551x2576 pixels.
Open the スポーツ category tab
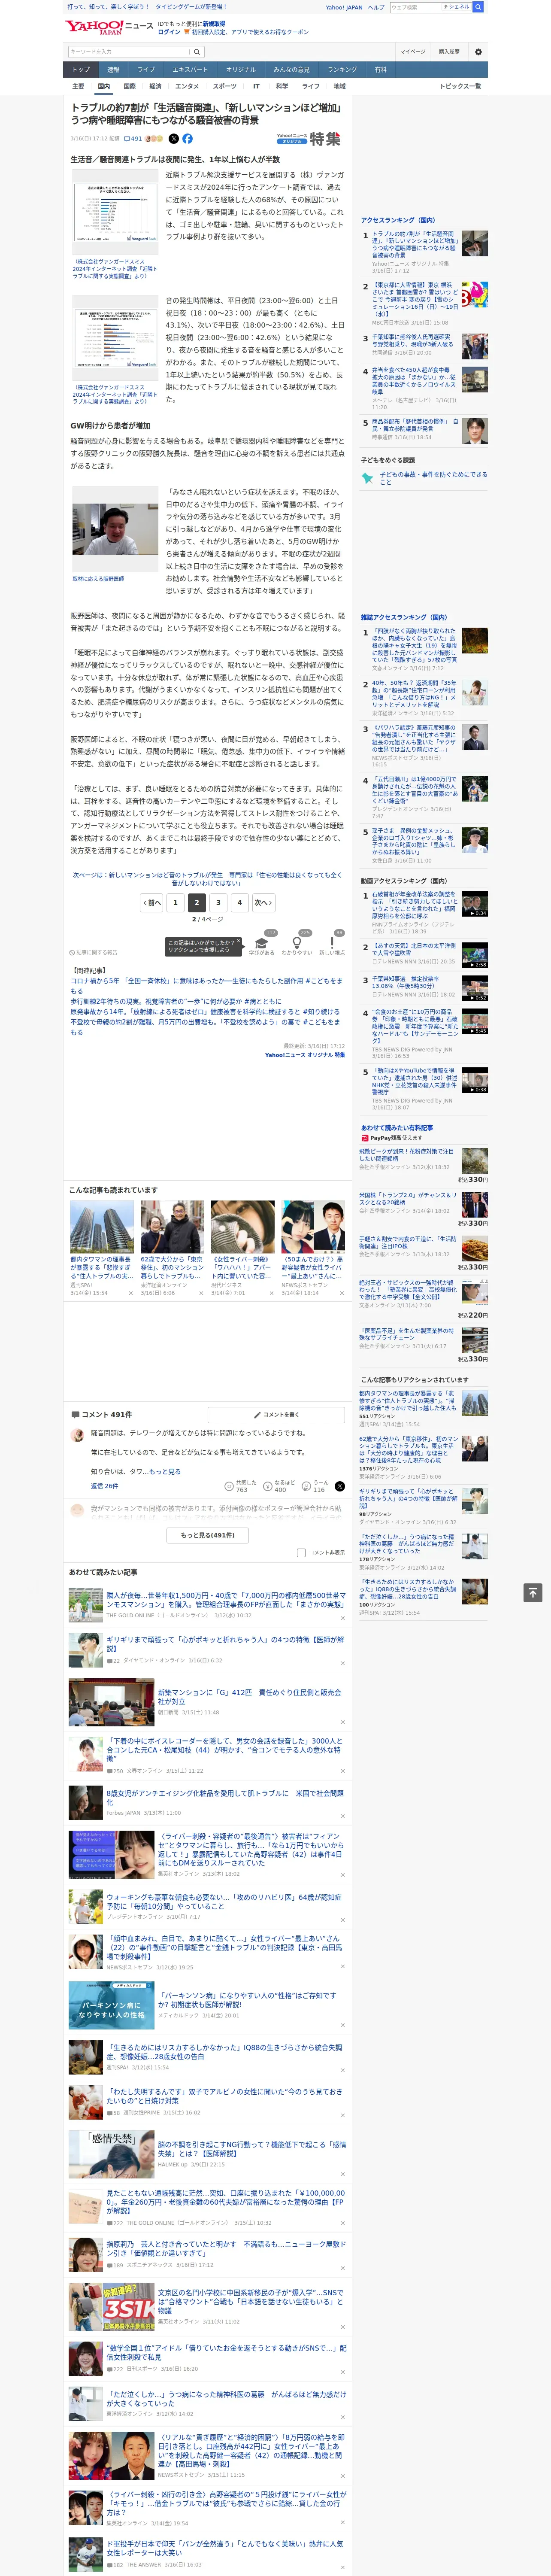point(225,86)
